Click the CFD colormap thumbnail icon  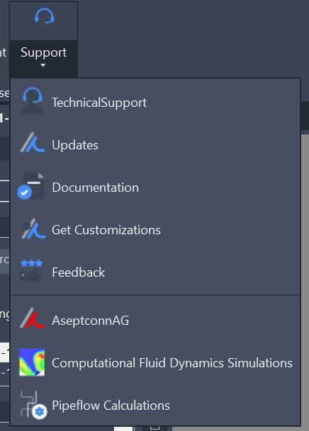[x=32, y=362]
